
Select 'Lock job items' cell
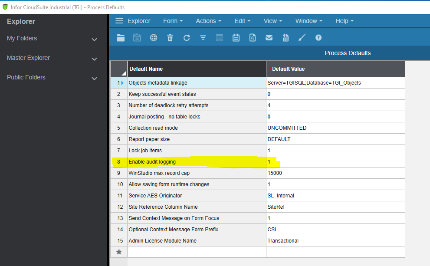(x=197, y=151)
